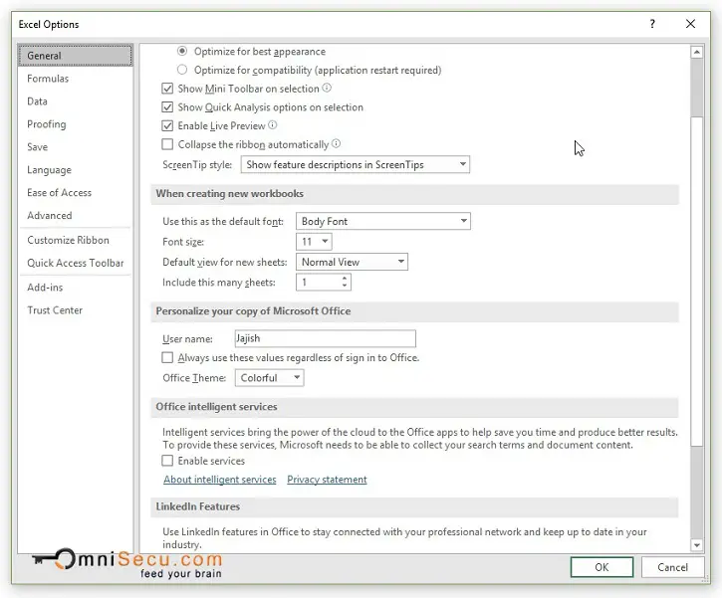
Task: Open the Add-ins category
Action: (x=76, y=288)
